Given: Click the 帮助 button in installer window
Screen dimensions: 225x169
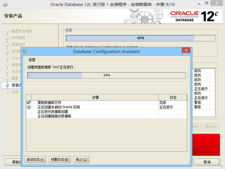Looking at the screenshot, I should (x=13, y=162).
